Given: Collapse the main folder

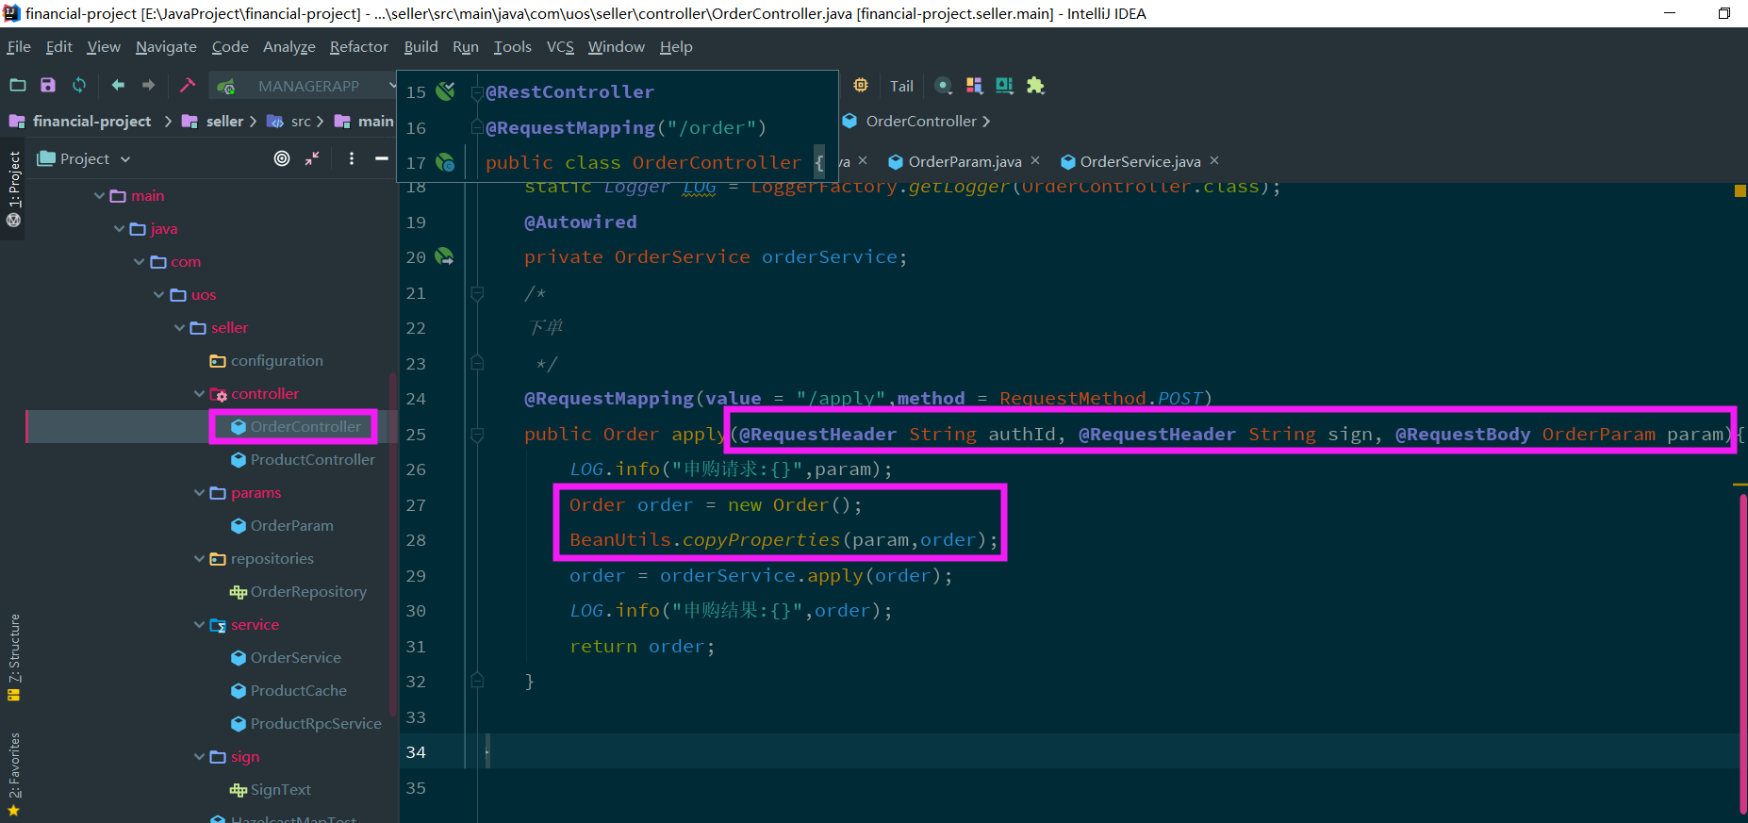Looking at the screenshot, I should pyautogui.click(x=100, y=195).
